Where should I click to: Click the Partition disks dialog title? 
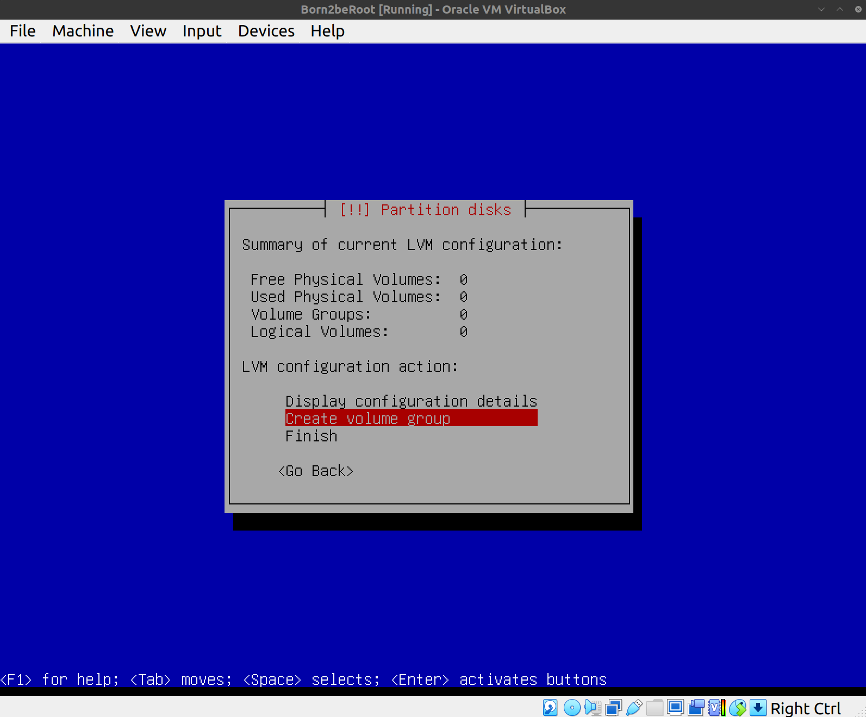pos(425,210)
